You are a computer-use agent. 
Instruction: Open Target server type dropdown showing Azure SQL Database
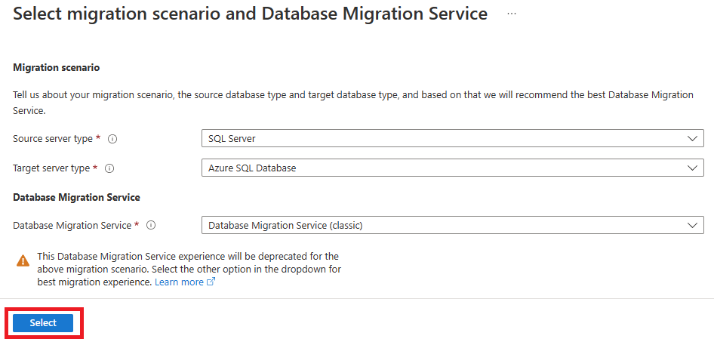(x=453, y=168)
